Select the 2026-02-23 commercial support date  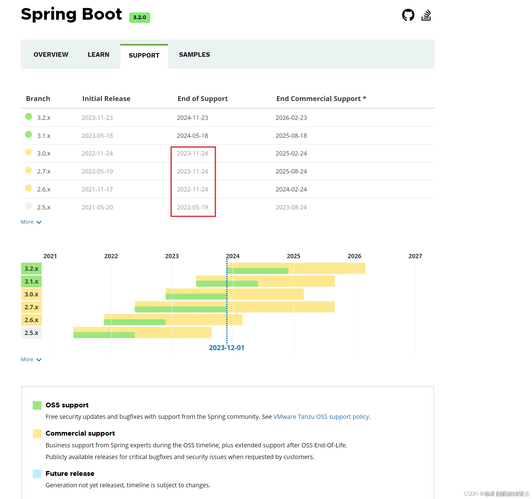pos(291,118)
